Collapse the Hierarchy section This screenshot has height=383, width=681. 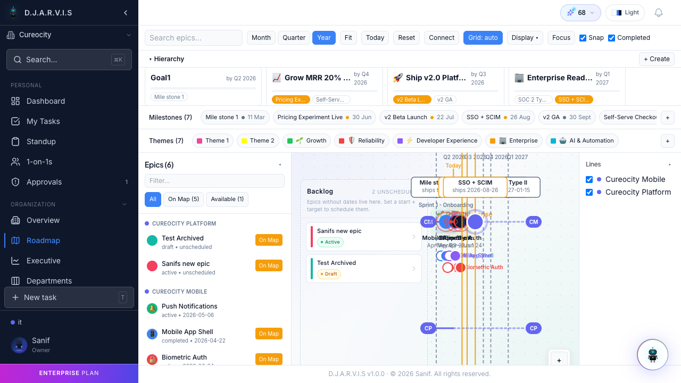[x=167, y=59]
